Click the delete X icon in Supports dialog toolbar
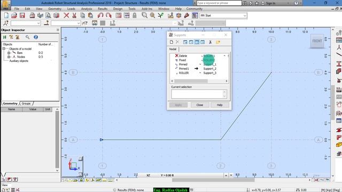 (177, 42)
